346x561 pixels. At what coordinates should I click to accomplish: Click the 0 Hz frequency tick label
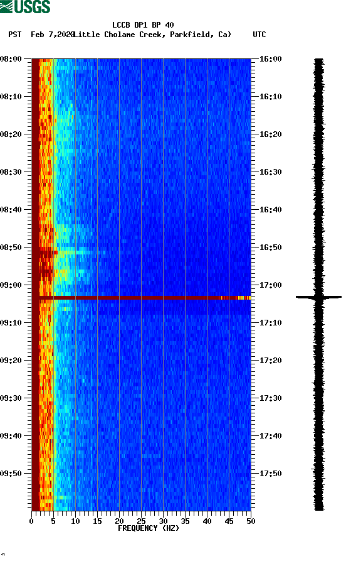pos(31,521)
